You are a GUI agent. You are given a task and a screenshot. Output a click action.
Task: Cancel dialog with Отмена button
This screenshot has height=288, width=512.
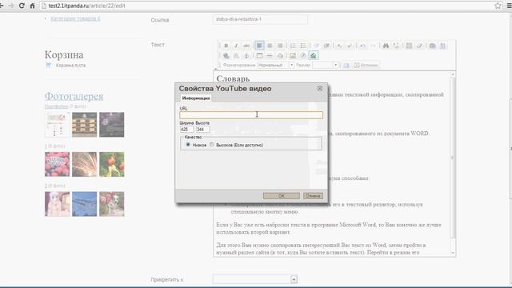pos(313,195)
